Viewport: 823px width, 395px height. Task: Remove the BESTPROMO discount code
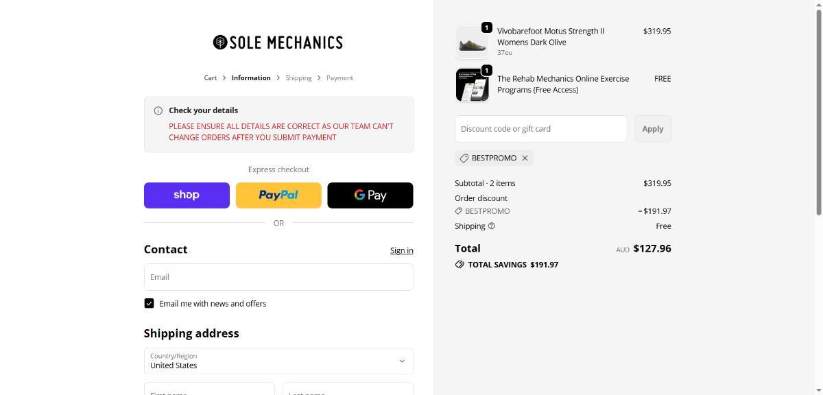(525, 158)
